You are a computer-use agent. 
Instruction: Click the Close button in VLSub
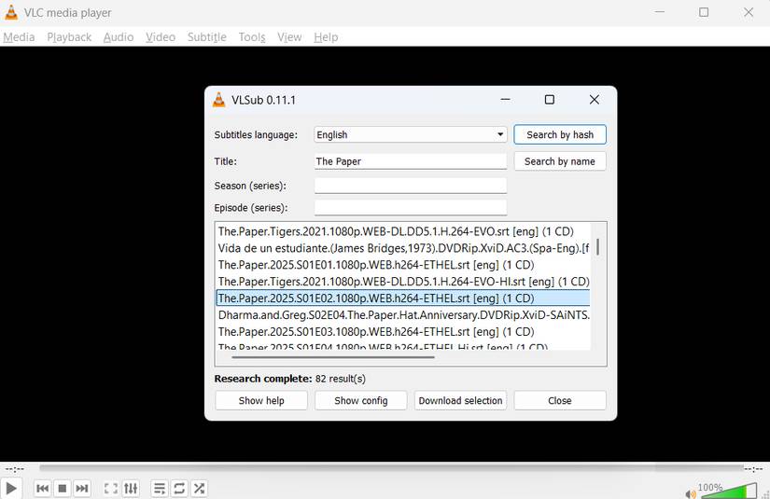pos(560,400)
